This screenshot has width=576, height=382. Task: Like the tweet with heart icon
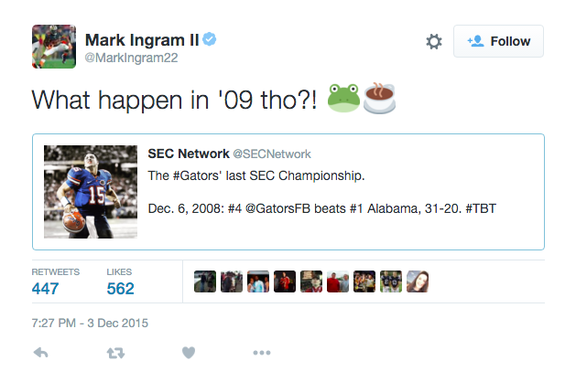189,353
